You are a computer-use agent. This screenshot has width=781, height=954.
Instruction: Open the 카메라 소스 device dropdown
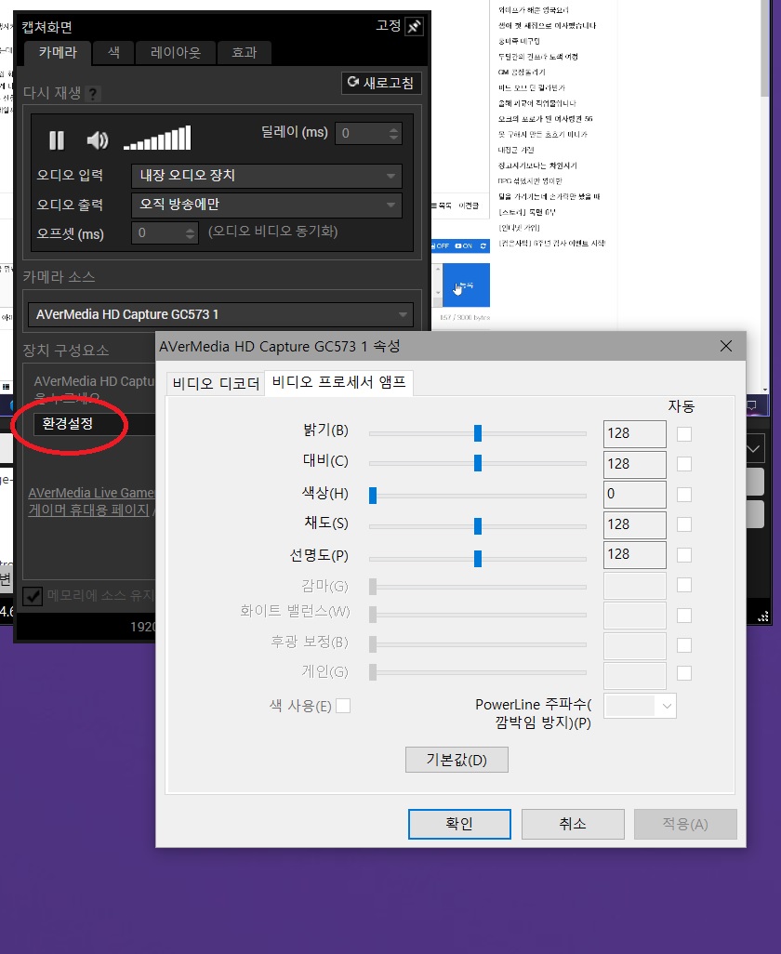tap(220, 314)
